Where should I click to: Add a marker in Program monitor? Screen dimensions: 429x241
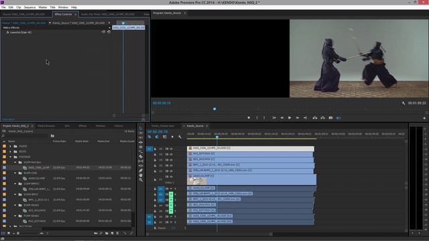pos(249,118)
